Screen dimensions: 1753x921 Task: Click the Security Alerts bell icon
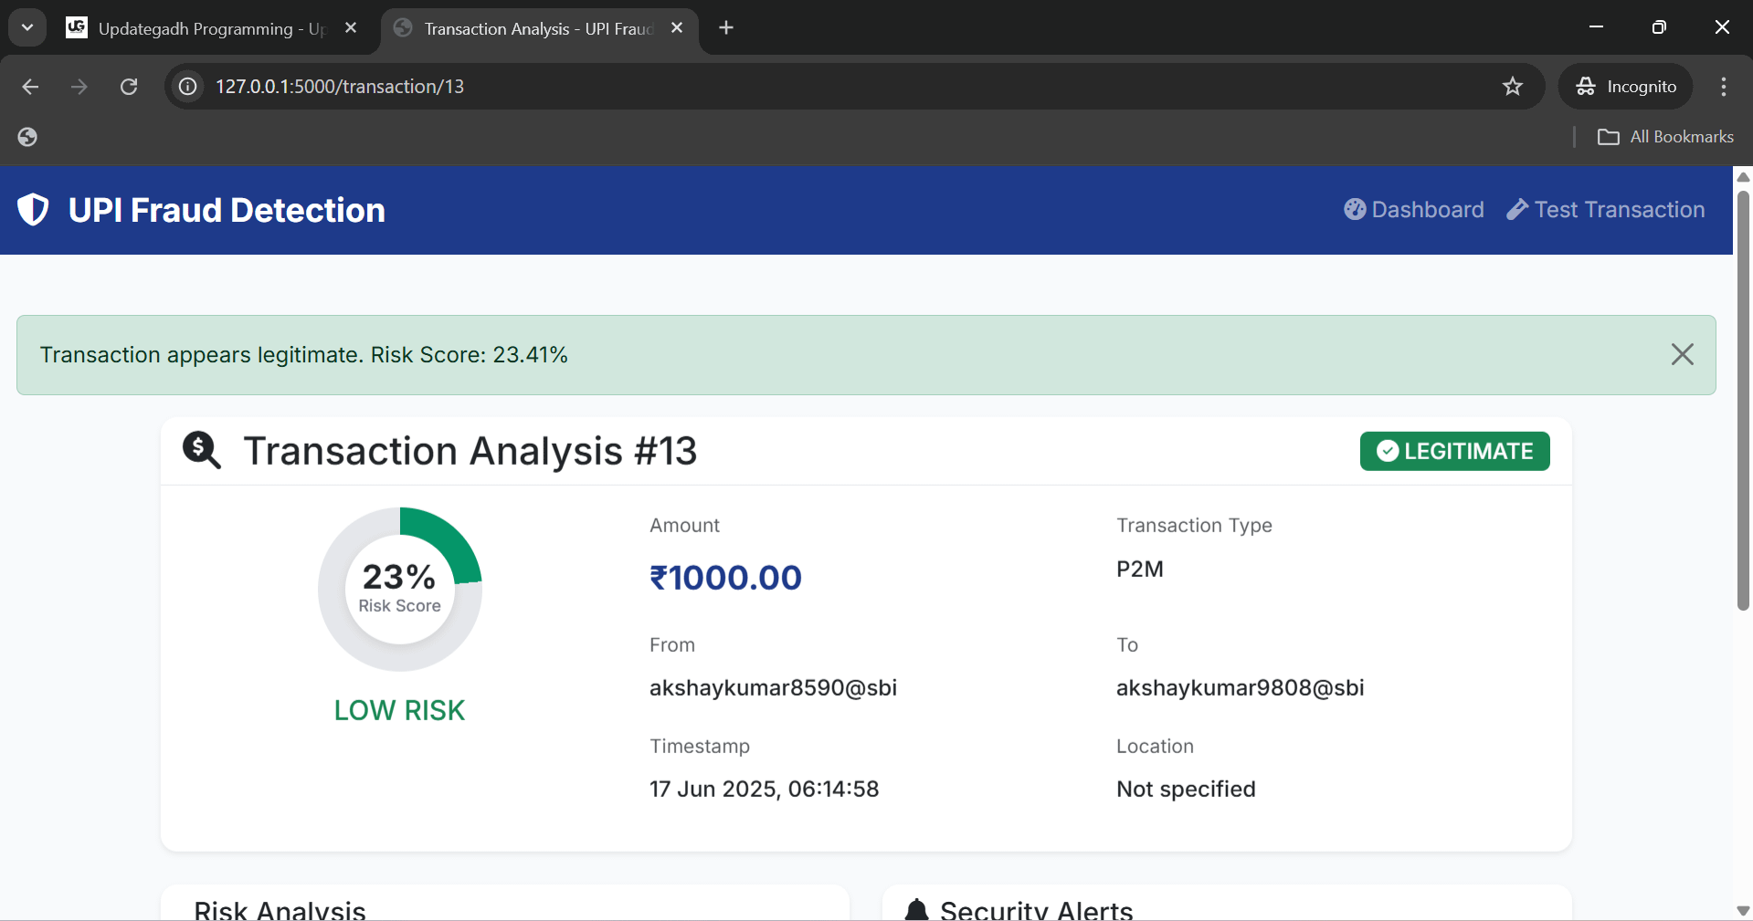pos(916,909)
